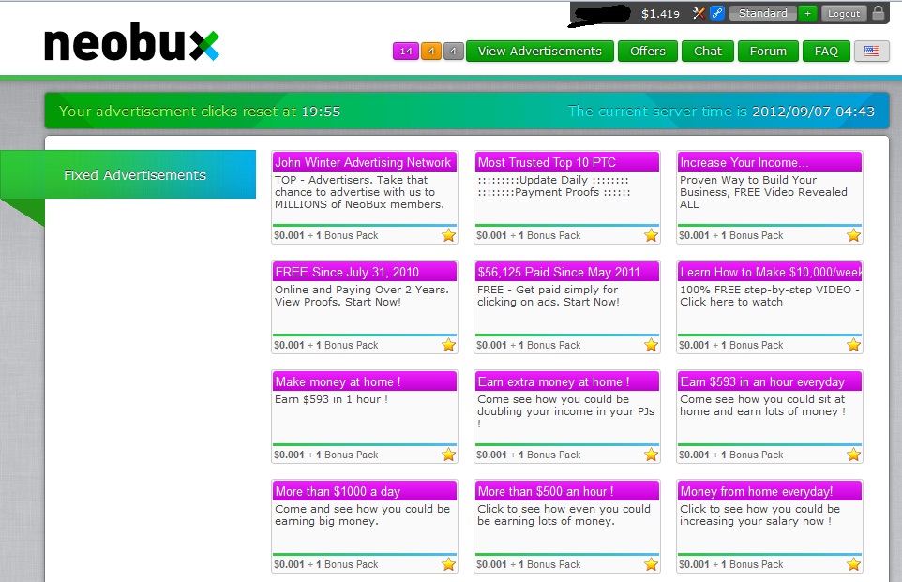Open Most Trusted Top 10 PTC ad title
902x582 pixels.
[547, 162]
